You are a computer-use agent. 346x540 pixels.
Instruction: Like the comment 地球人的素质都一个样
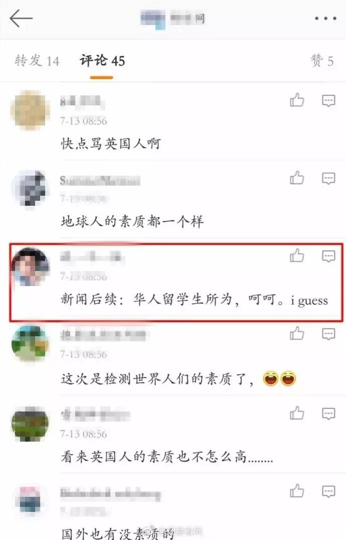297,178
